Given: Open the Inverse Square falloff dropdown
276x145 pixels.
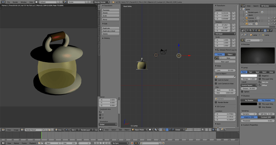Looking at the screenshot, I should pos(249,85).
